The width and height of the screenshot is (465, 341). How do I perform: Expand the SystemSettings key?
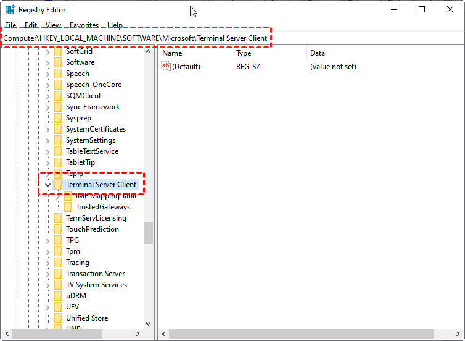click(x=47, y=140)
